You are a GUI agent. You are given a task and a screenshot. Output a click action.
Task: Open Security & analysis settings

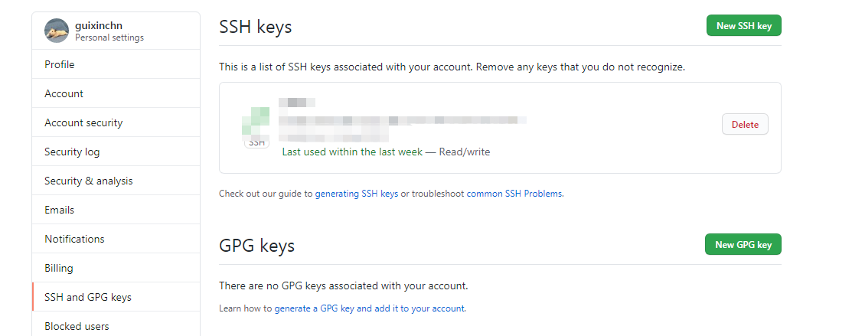[x=89, y=181]
